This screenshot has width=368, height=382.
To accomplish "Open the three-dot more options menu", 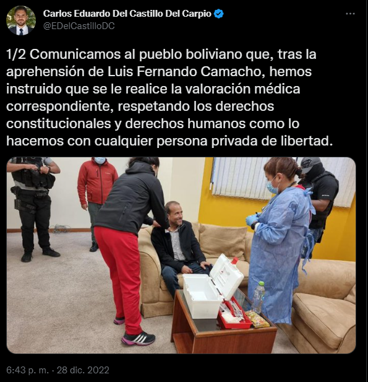I will coord(350,14).
